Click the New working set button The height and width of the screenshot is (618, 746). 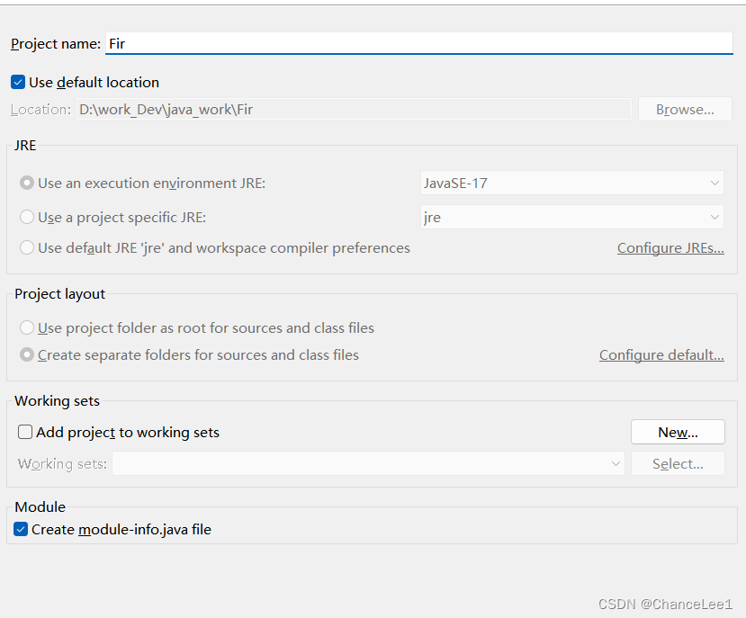pos(678,433)
